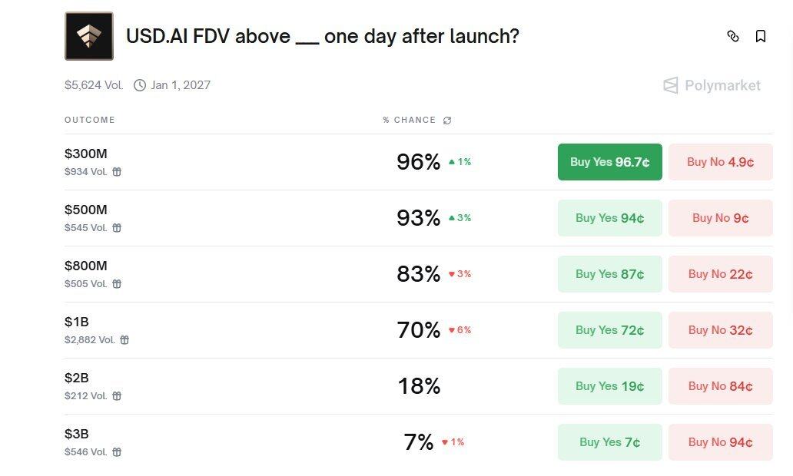Click the Polymarket logo link
Screen dimensions: 793x476
(712, 85)
